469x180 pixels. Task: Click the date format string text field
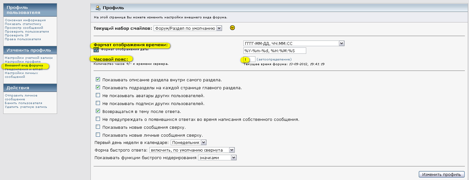pyautogui.click(x=274, y=51)
